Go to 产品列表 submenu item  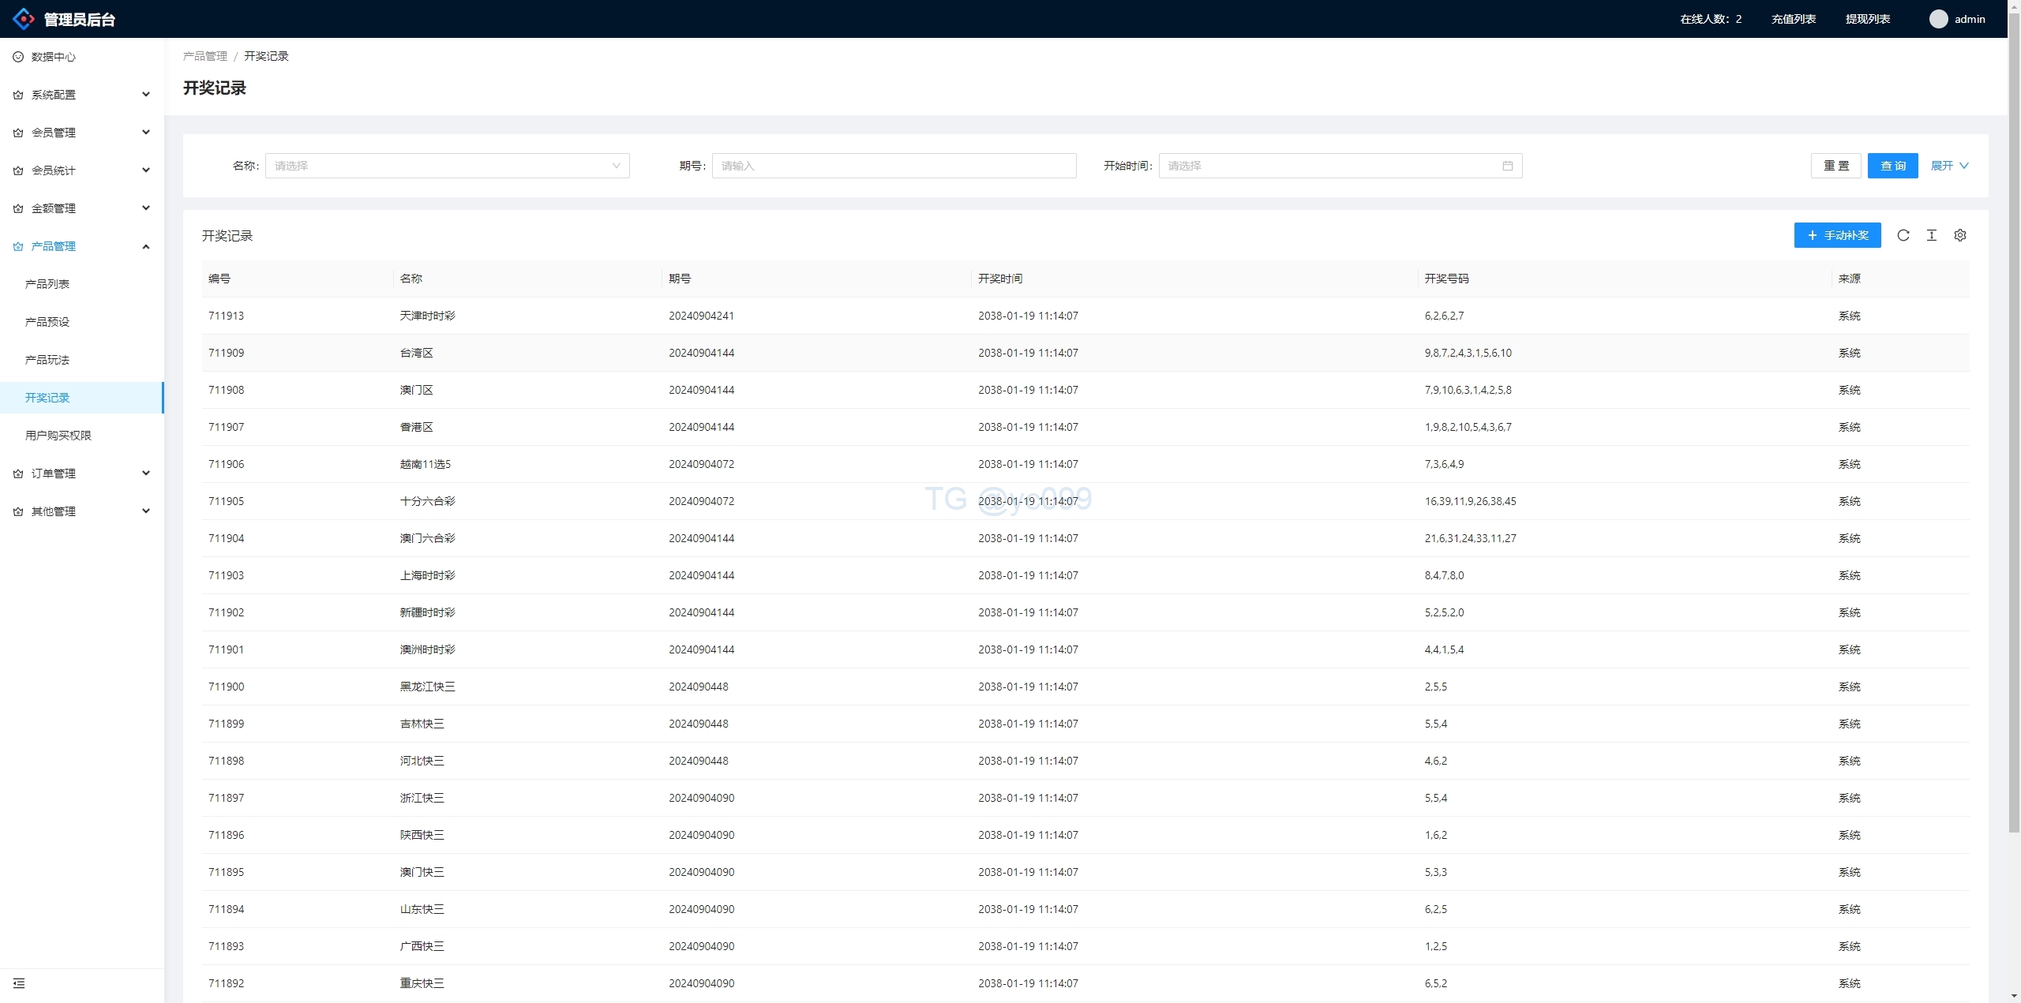click(47, 284)
